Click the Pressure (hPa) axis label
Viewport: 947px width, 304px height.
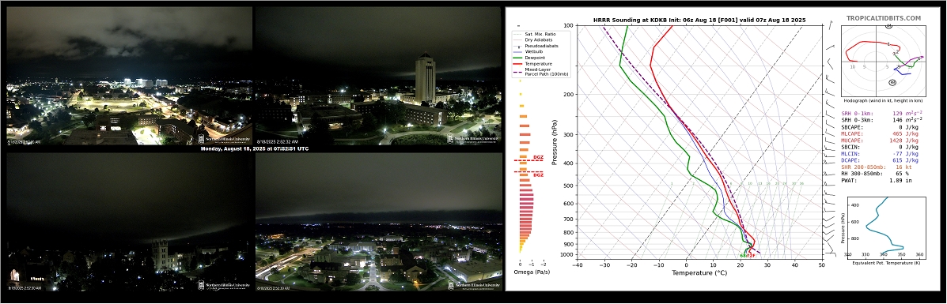[555, 143]
